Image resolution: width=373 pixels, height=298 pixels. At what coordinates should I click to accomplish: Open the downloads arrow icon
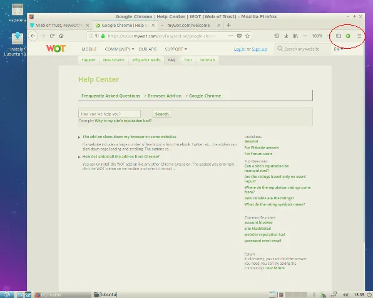click(x=286, y=36)
